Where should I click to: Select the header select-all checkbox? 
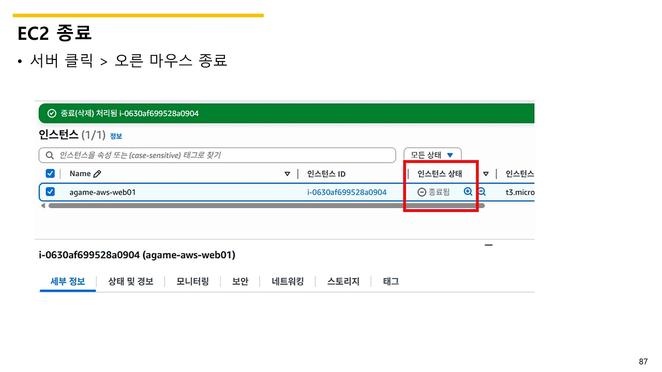50,173
